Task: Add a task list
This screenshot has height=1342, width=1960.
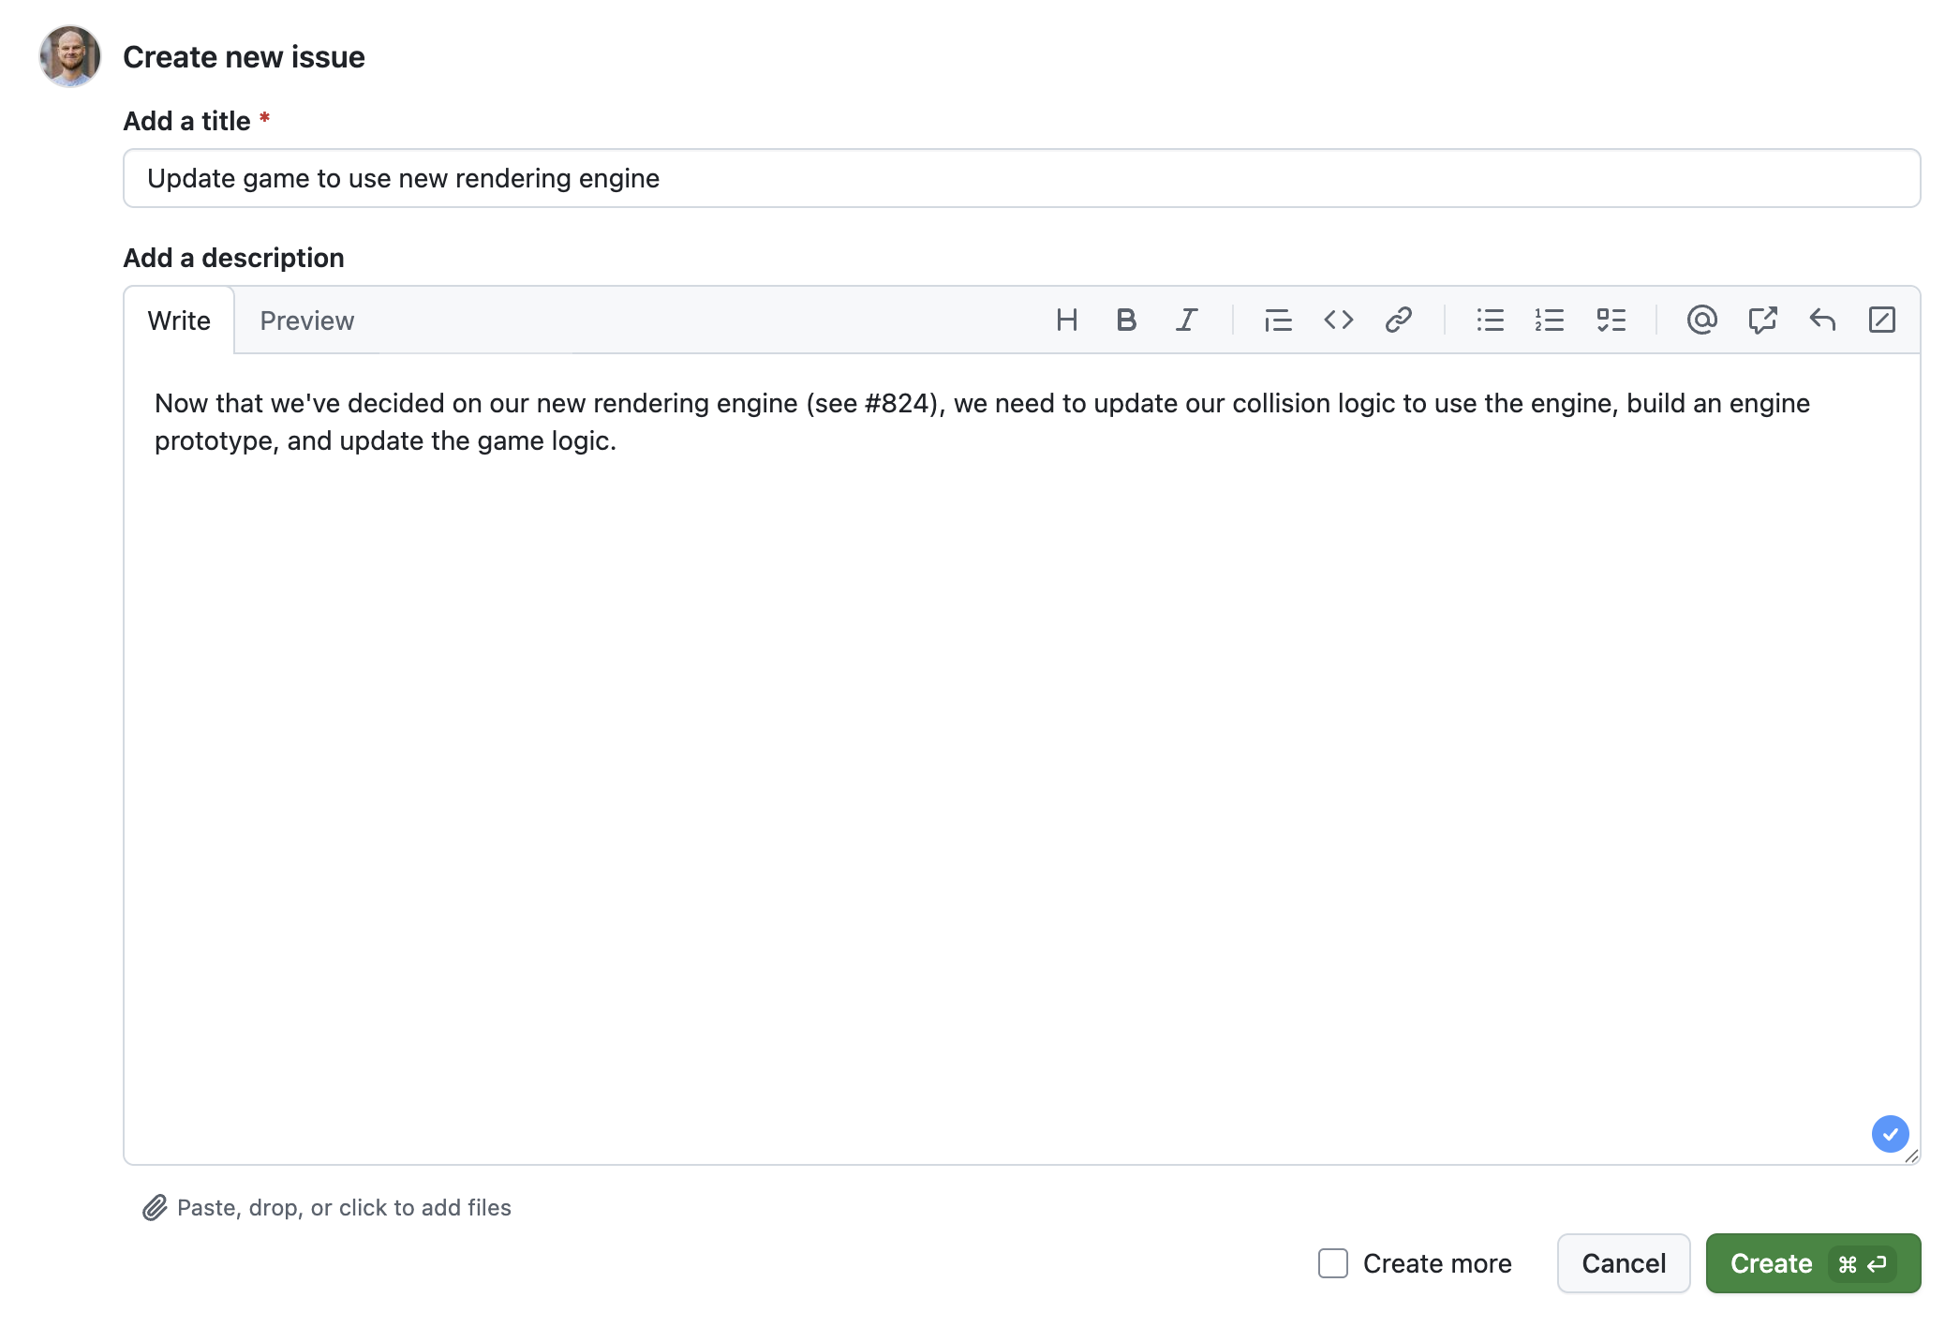Action: tap(1611, 320)
